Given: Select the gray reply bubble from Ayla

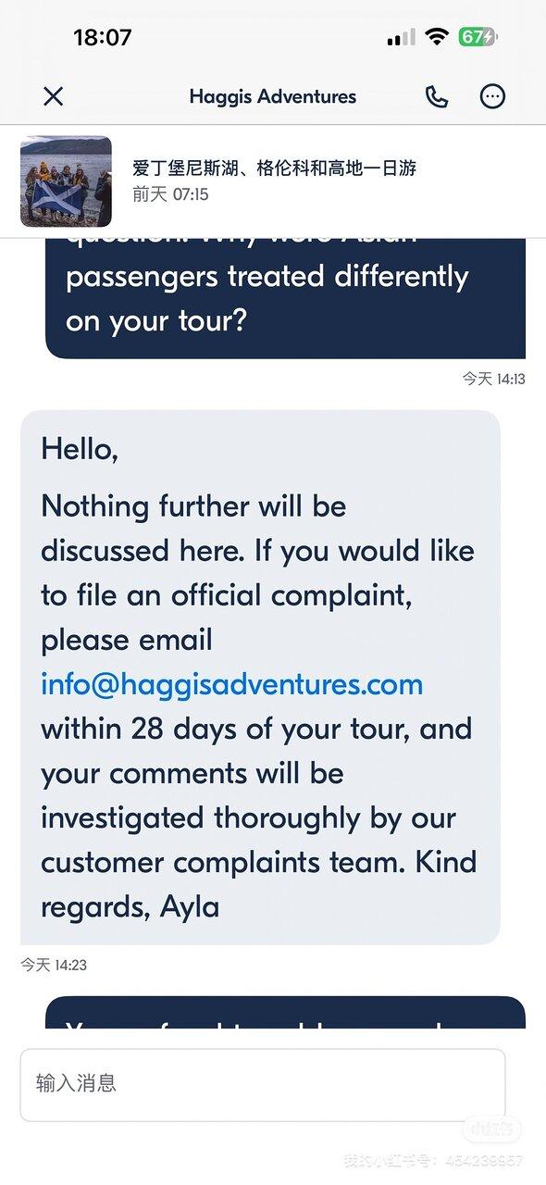Looking at the screenshot, I should (260, 678).
